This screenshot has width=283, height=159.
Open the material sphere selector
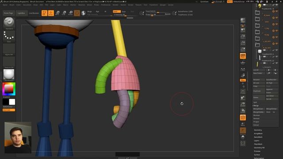click(9, 75)
